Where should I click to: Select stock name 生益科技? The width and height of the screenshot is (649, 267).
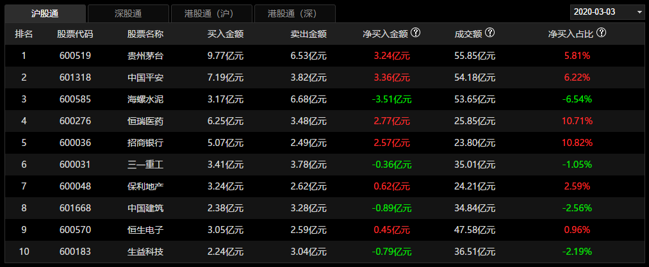(x=145, y=251)
